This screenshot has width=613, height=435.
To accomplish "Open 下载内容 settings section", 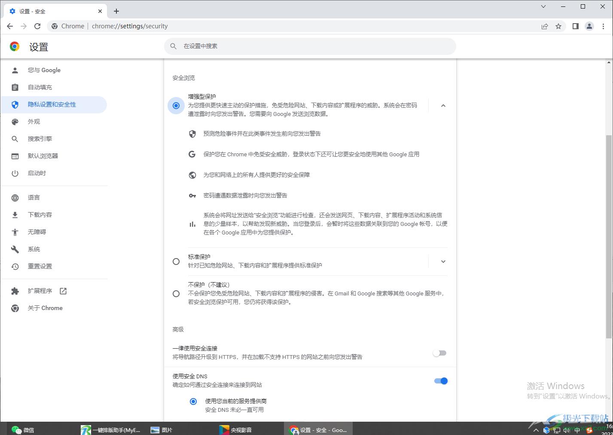I will (x=54, y=215).
